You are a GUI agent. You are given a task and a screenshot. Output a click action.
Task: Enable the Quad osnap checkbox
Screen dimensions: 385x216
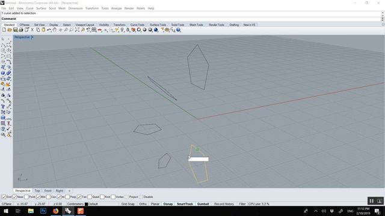pos(90,197)
